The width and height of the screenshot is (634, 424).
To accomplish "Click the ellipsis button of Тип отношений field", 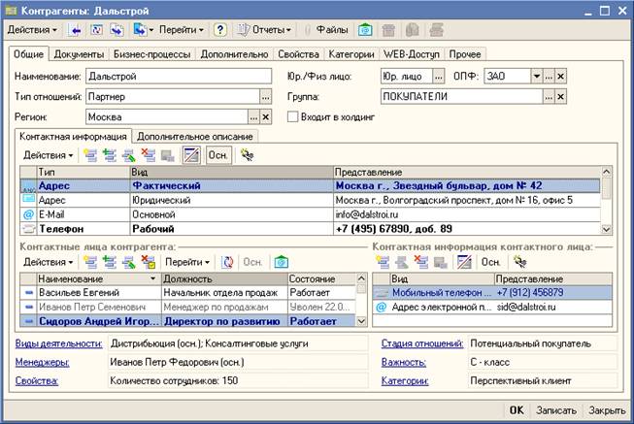I will [x=265, y=97].
